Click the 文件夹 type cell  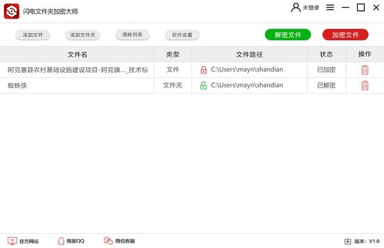click(173, 86)
